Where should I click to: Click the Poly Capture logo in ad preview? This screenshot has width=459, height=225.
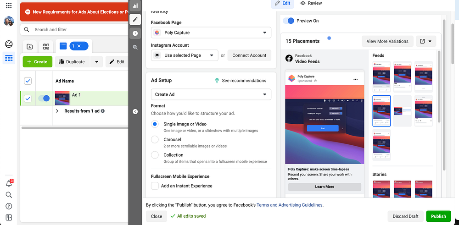click(292, 78)
